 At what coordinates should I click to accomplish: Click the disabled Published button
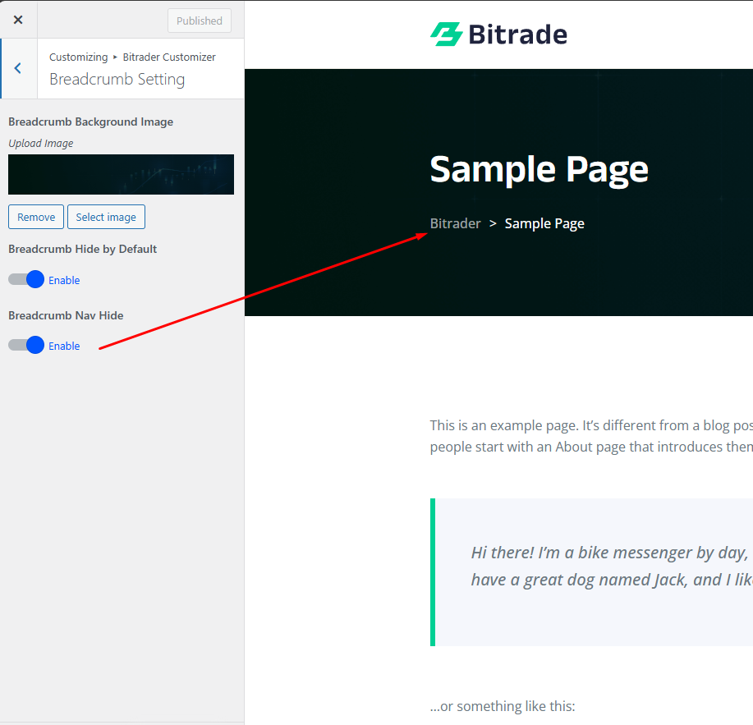coord(200,21)
